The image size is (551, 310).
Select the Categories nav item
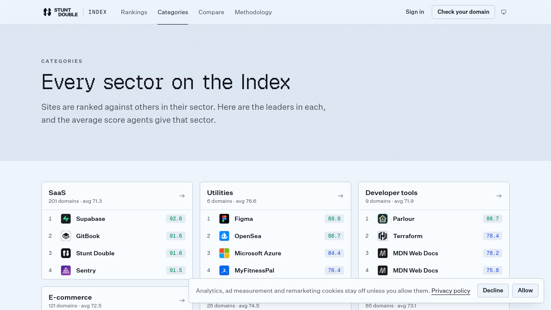(x=173, y=12)
